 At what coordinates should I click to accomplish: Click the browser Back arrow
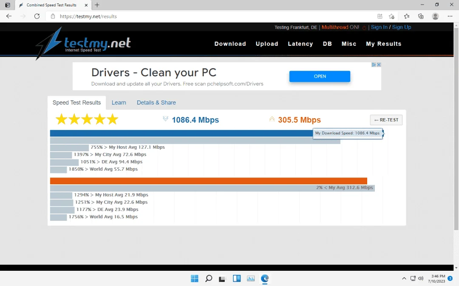pyautogui.click(x=9, y=17)
